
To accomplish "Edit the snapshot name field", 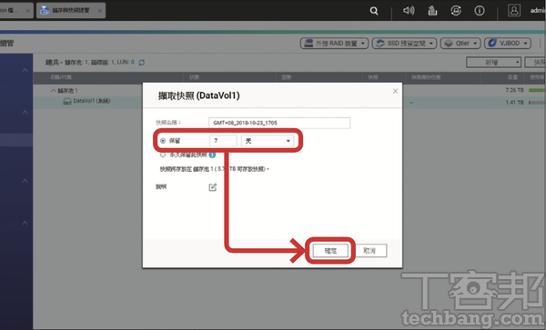I will pos(279,123).
